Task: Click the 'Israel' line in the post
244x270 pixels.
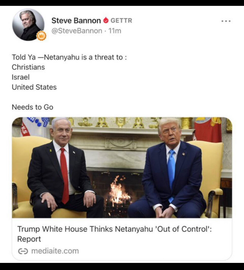Action: pyautogui.click(x=21, y=77)
